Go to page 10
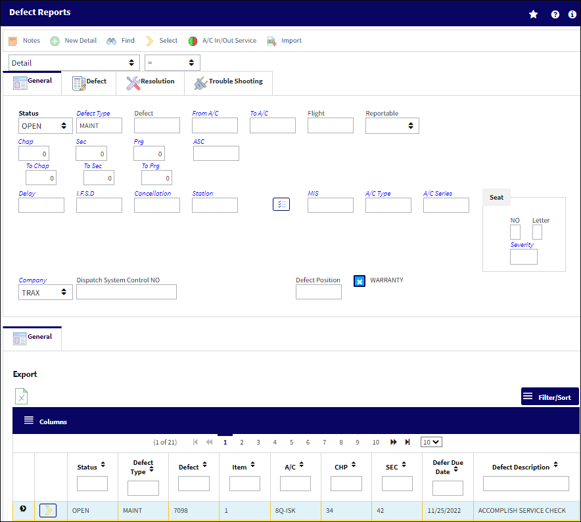The image size is (581, 522). pos(376,442)
